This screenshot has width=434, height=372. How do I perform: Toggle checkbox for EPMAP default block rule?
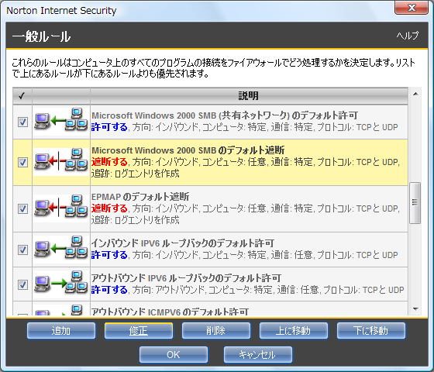click(22, 208)
